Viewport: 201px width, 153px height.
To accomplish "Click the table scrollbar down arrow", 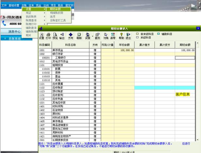I will coord(197,140).
